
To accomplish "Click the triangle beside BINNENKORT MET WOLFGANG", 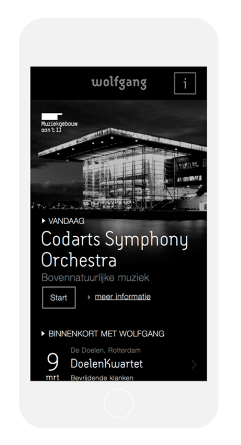I will point(43,333).
